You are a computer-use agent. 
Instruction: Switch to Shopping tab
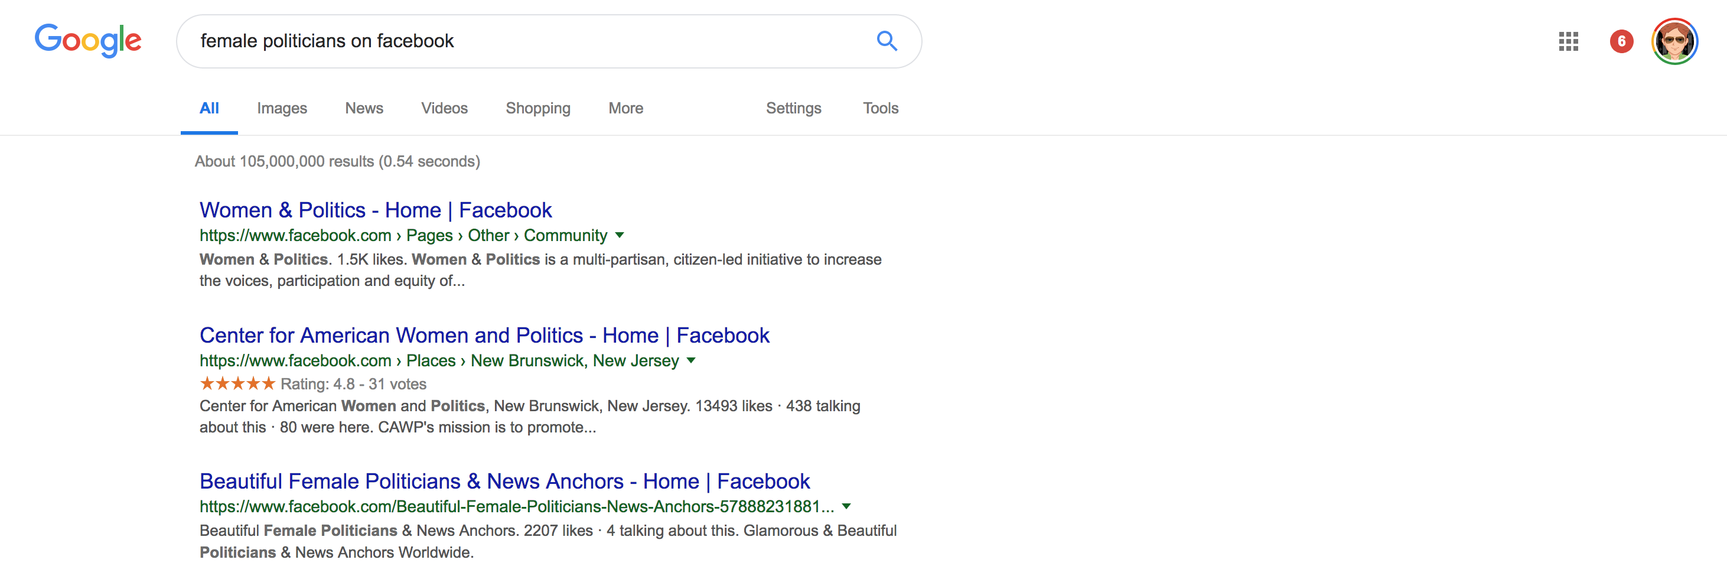coord(537,108)
